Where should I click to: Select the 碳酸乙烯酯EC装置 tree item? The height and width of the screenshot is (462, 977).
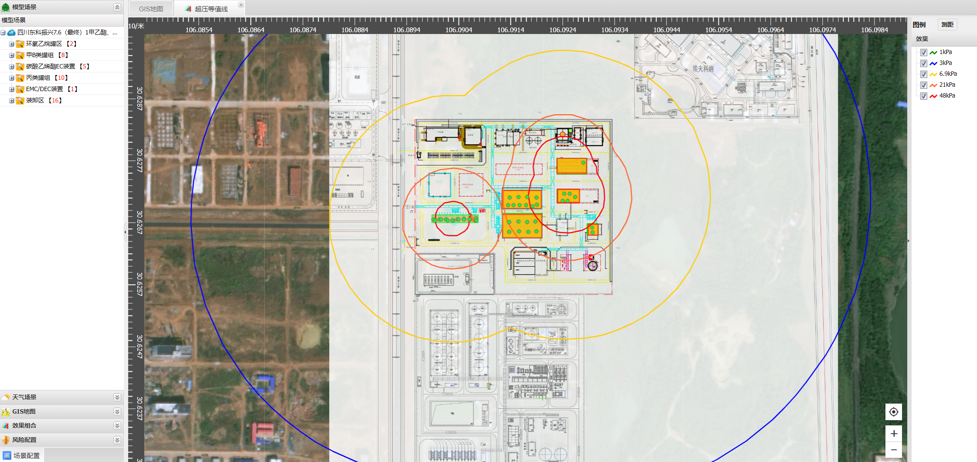coord(51,66)
